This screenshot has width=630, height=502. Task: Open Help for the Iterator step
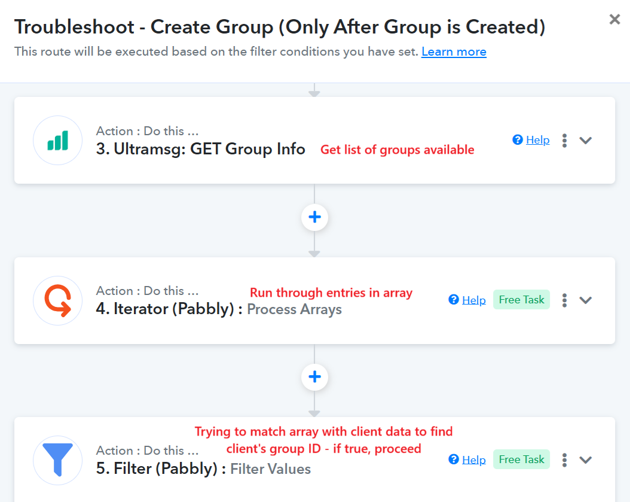(x=467, y=300)
